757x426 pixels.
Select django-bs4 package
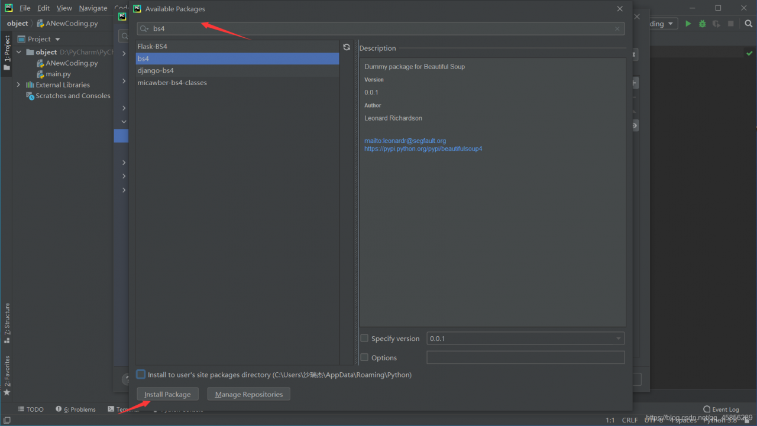click(237, 70)
